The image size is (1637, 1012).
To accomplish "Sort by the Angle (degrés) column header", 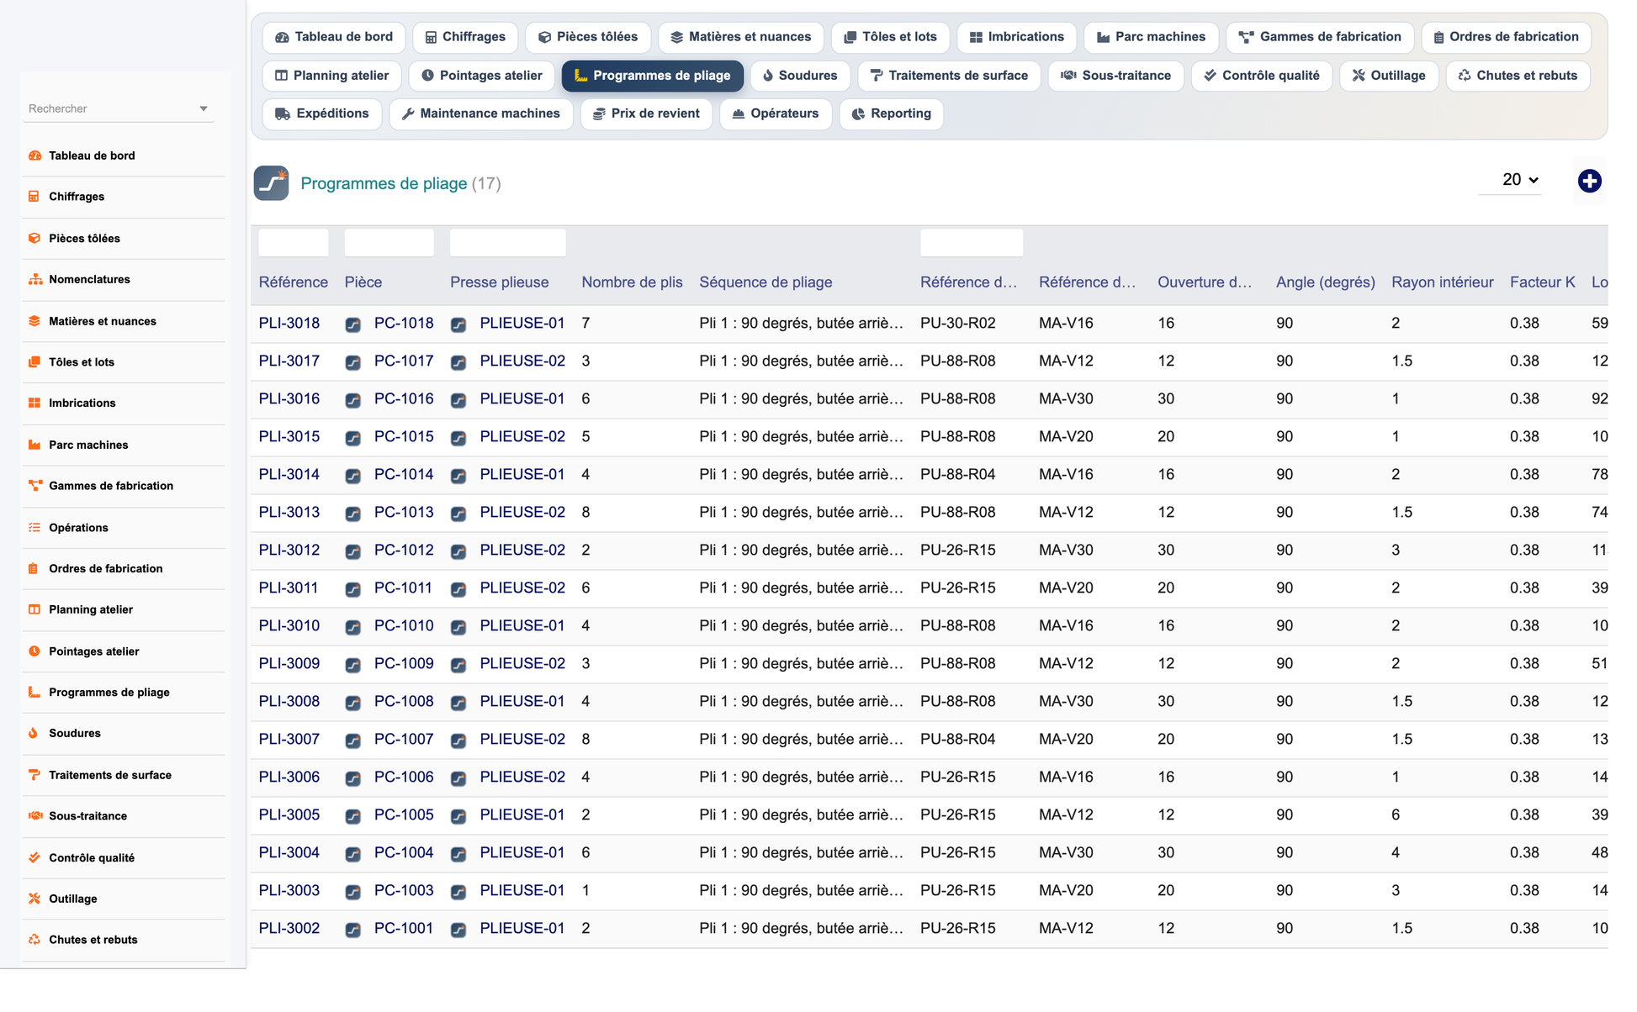I will pos(1326,282).
